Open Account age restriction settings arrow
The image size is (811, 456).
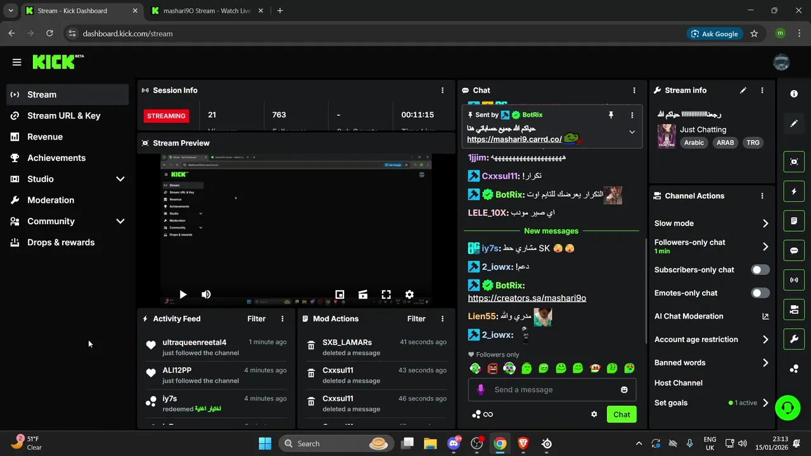tap(765, 339)
